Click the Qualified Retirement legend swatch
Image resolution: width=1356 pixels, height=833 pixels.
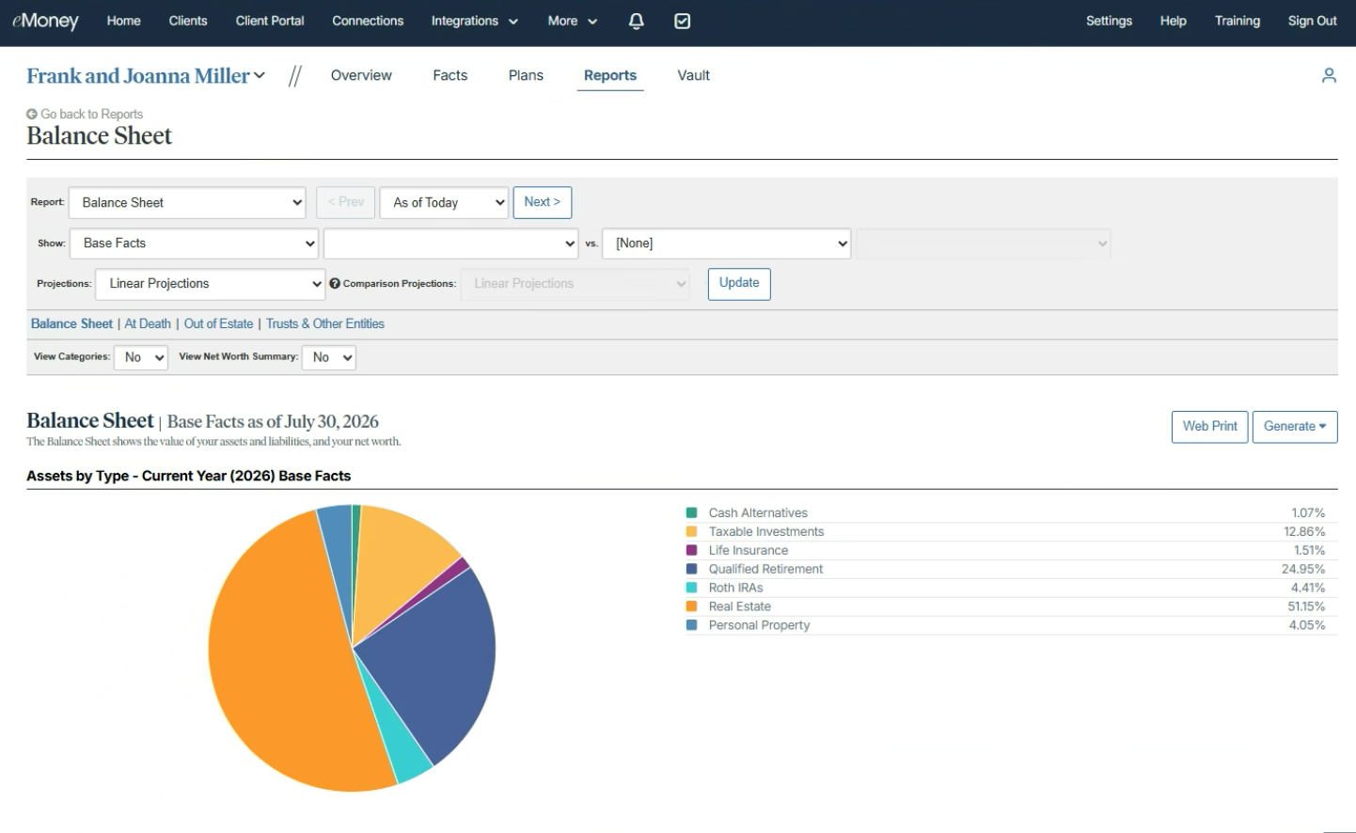pos(692,569)
